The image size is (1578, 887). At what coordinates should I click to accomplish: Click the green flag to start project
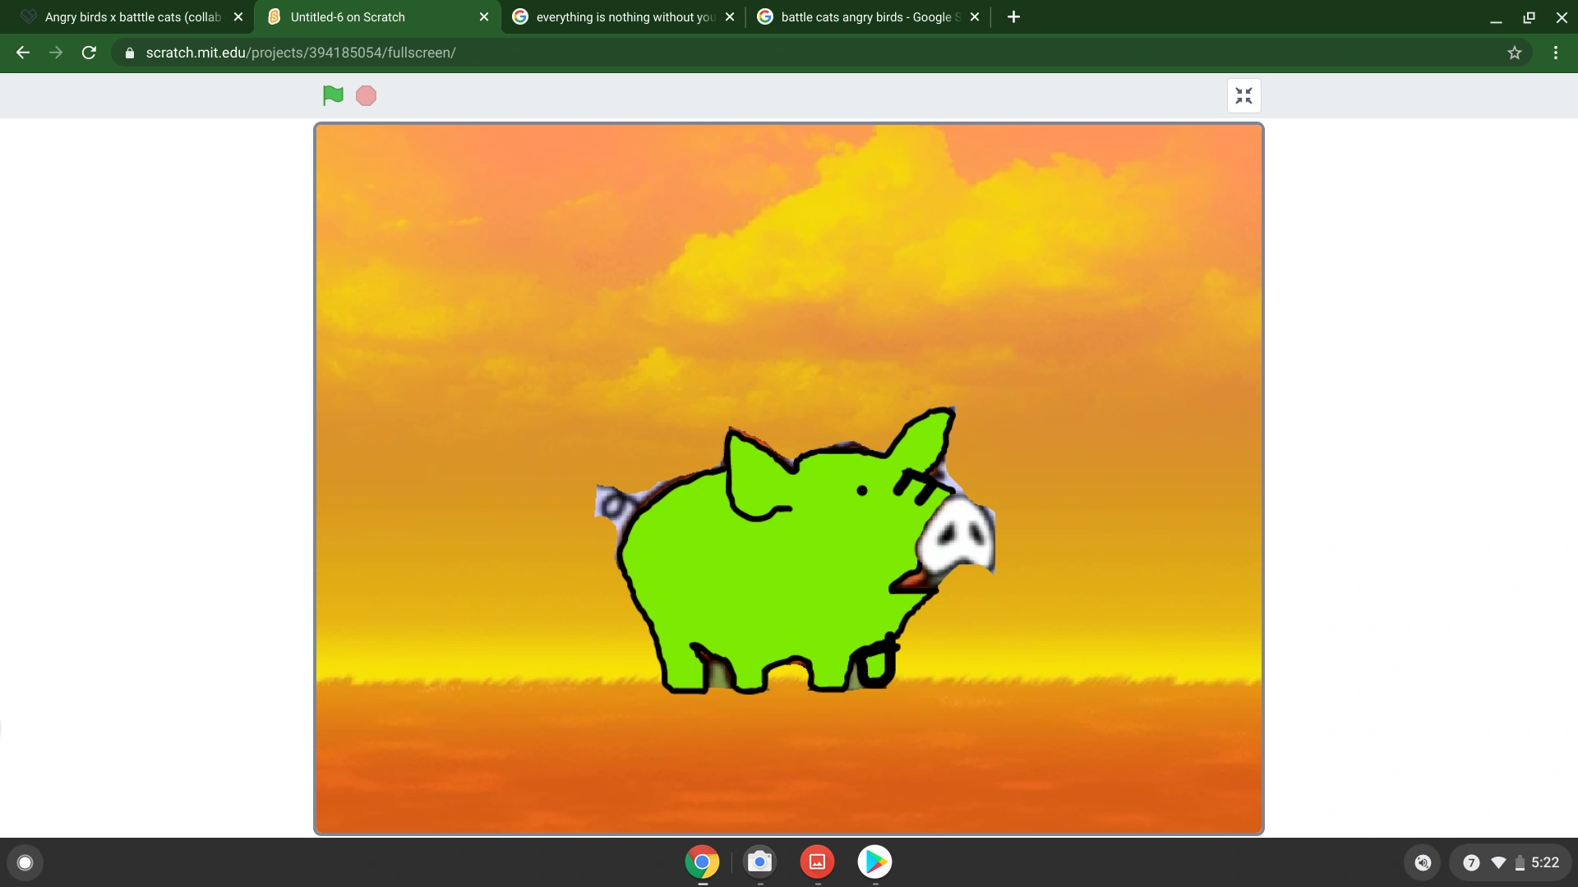(333, 96)
